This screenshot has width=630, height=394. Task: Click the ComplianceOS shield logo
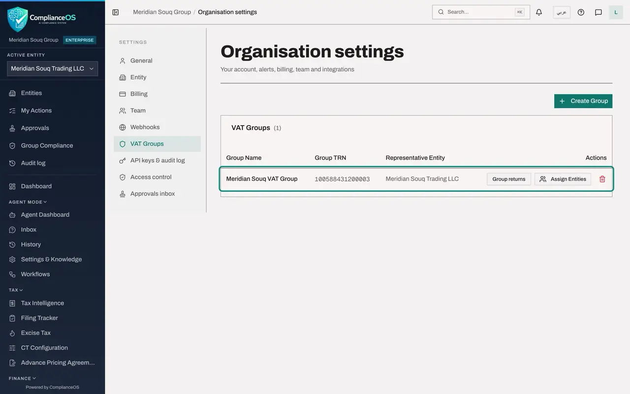(x=17, y=19)
